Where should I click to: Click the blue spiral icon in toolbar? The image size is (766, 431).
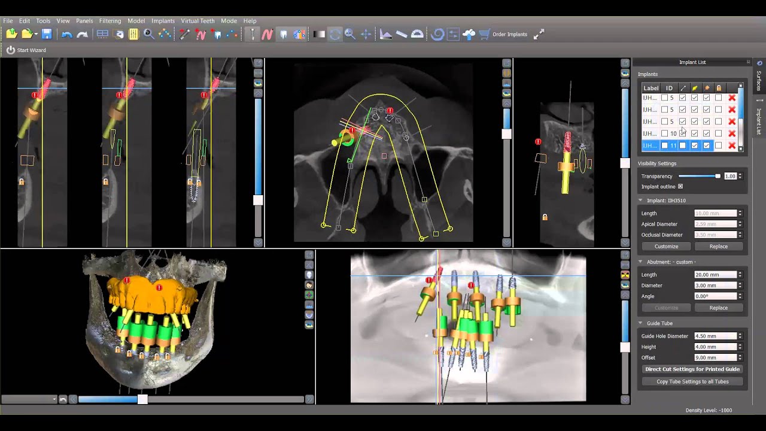(x=437, y=34)
